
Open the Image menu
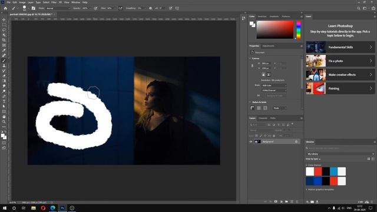(x=22, y=2)
